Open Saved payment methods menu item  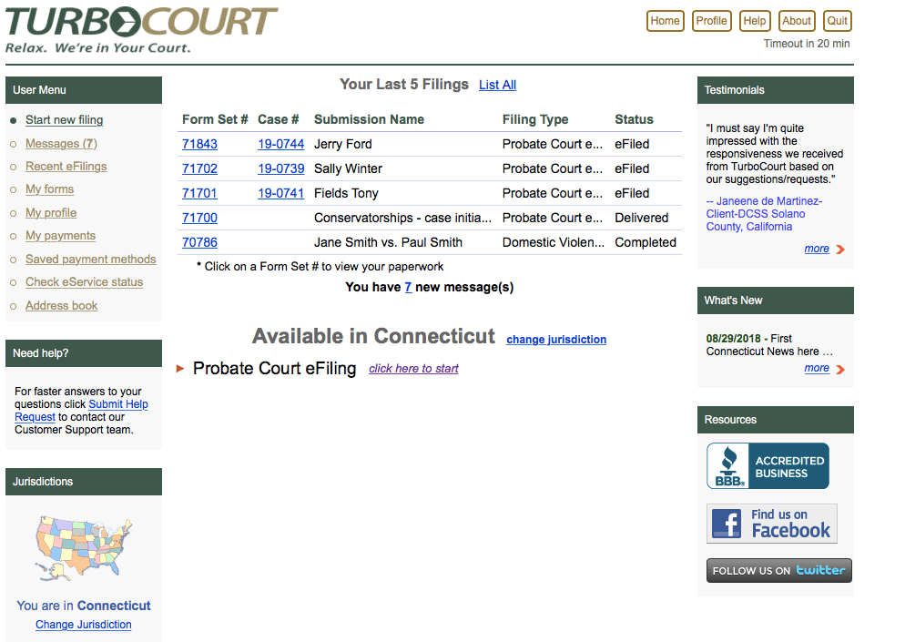[x=90, y=260]
